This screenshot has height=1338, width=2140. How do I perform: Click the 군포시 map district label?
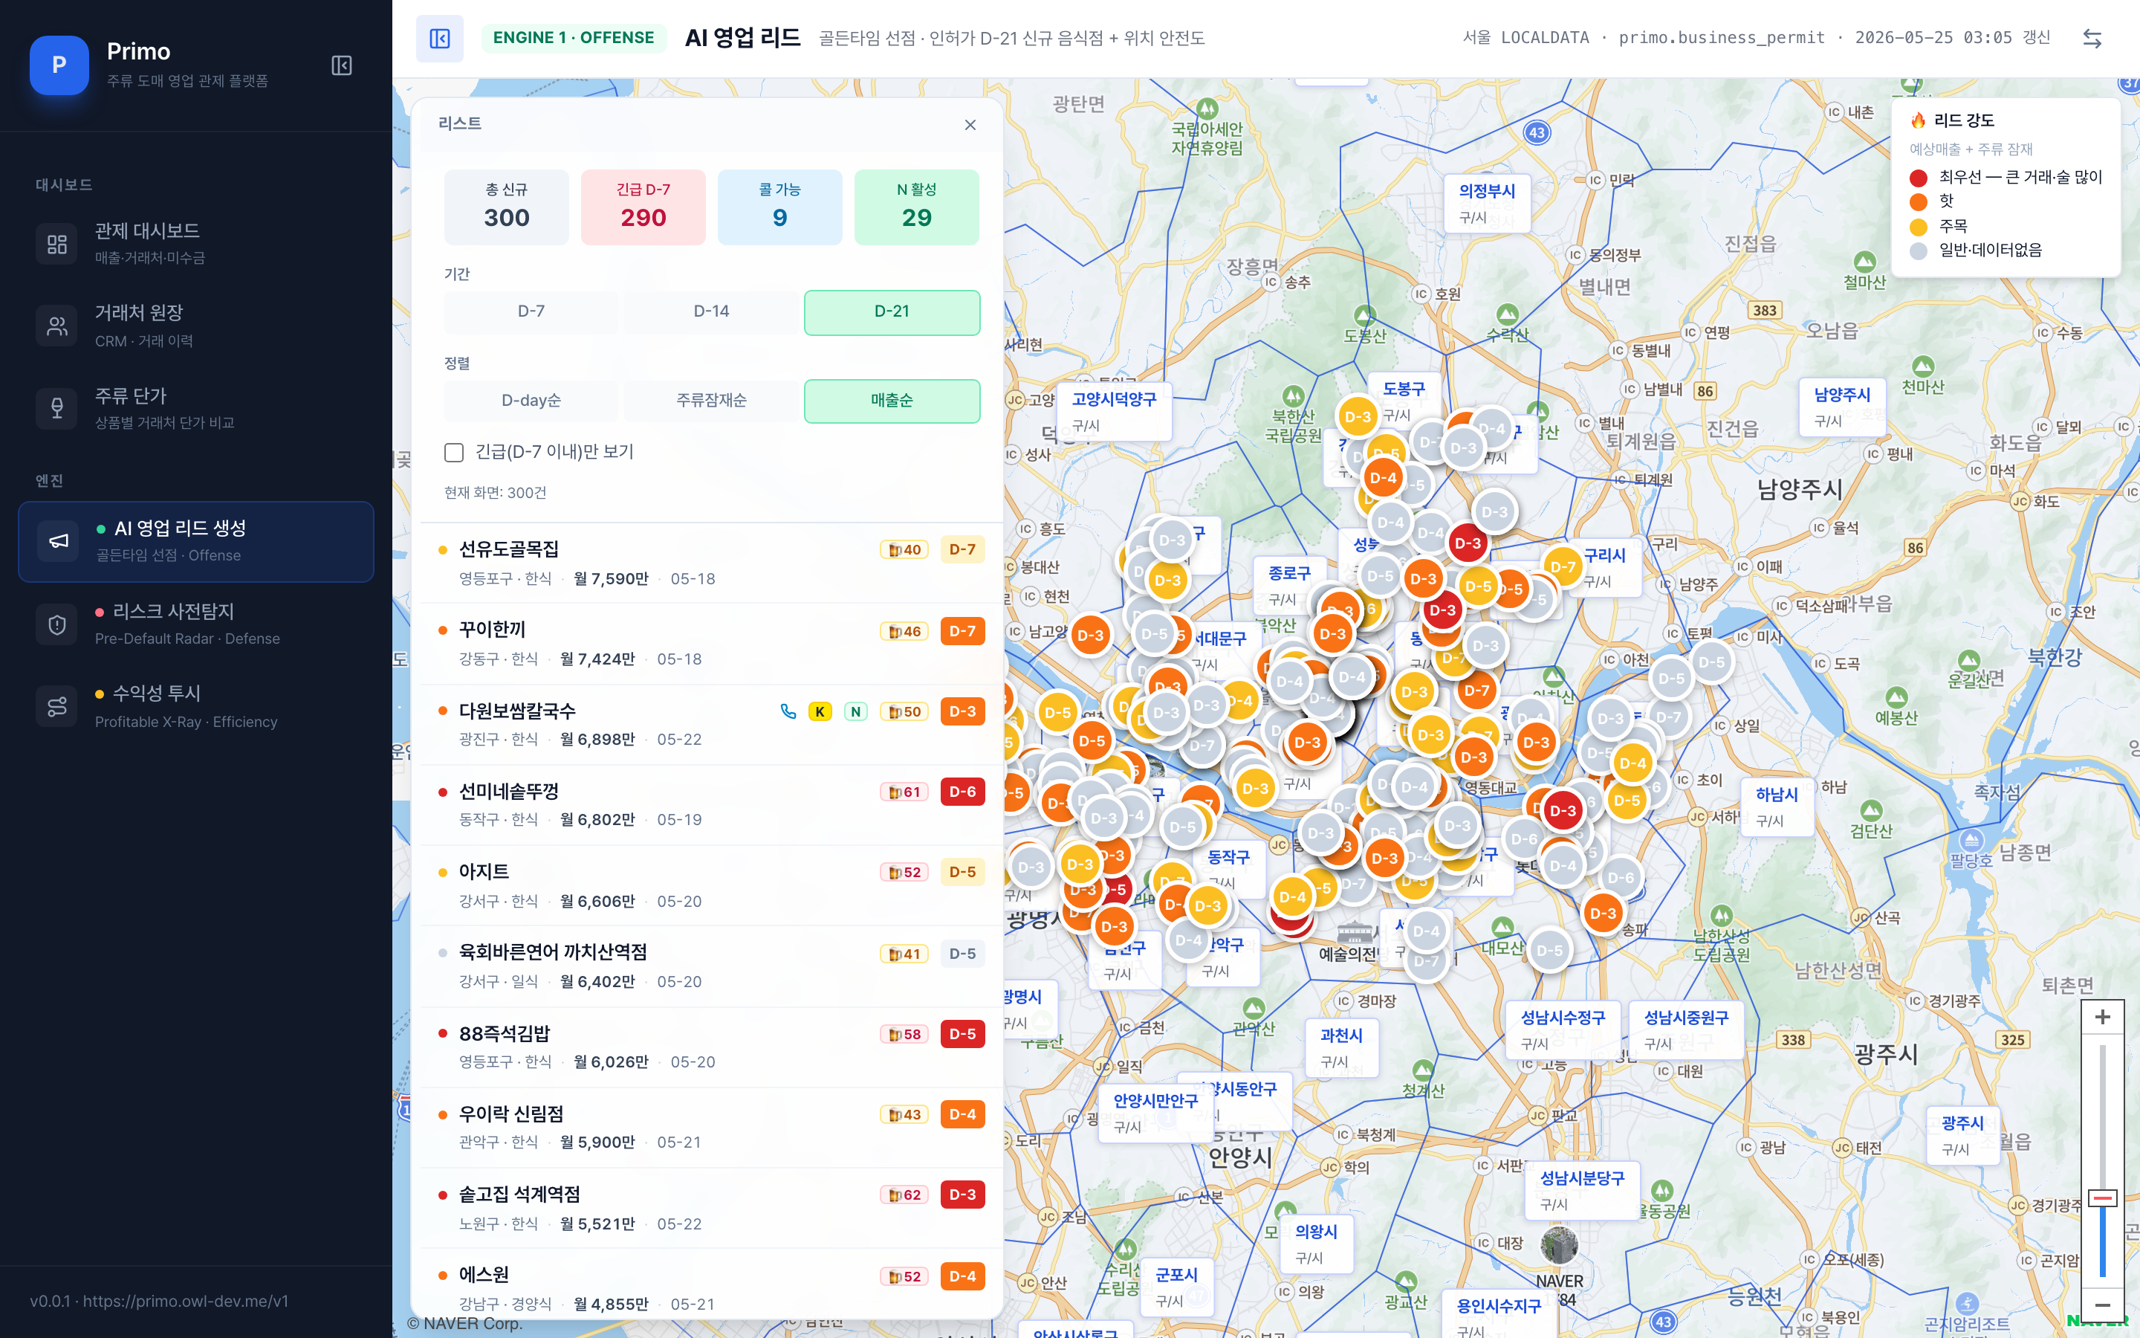tap(1176, 1287)
